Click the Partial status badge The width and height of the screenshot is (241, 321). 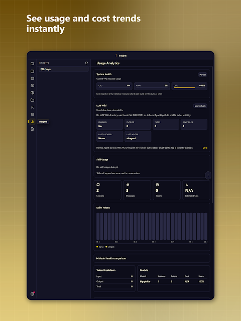pos(202,75)
